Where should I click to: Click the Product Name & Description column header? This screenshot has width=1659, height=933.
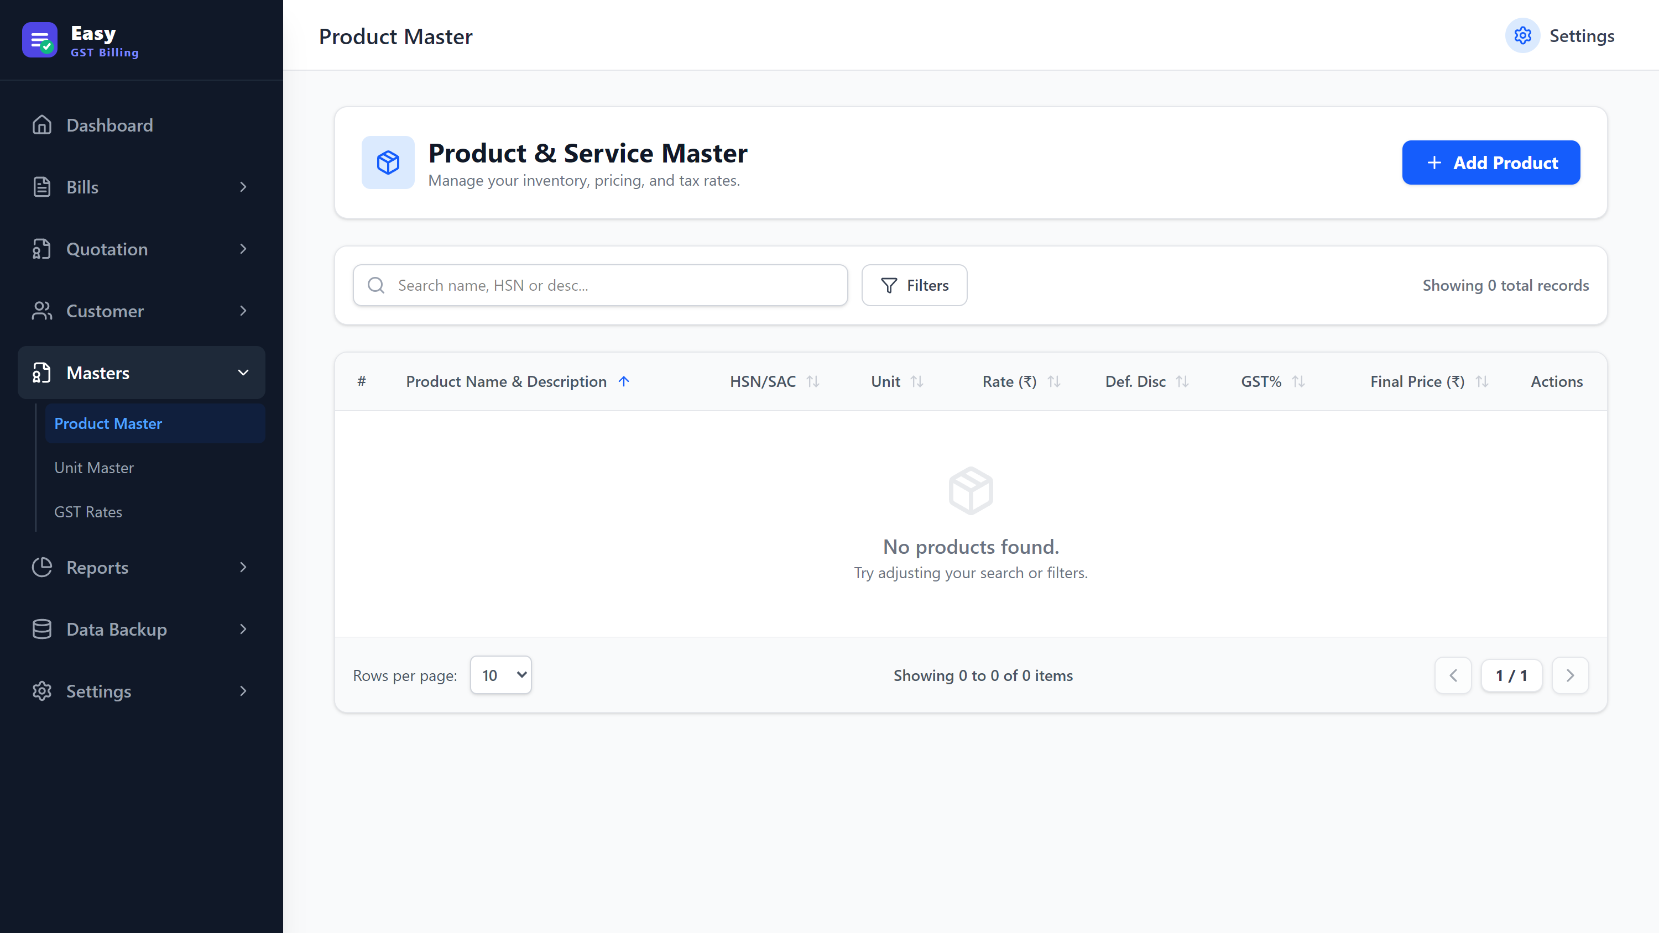(x=506, y=382)
